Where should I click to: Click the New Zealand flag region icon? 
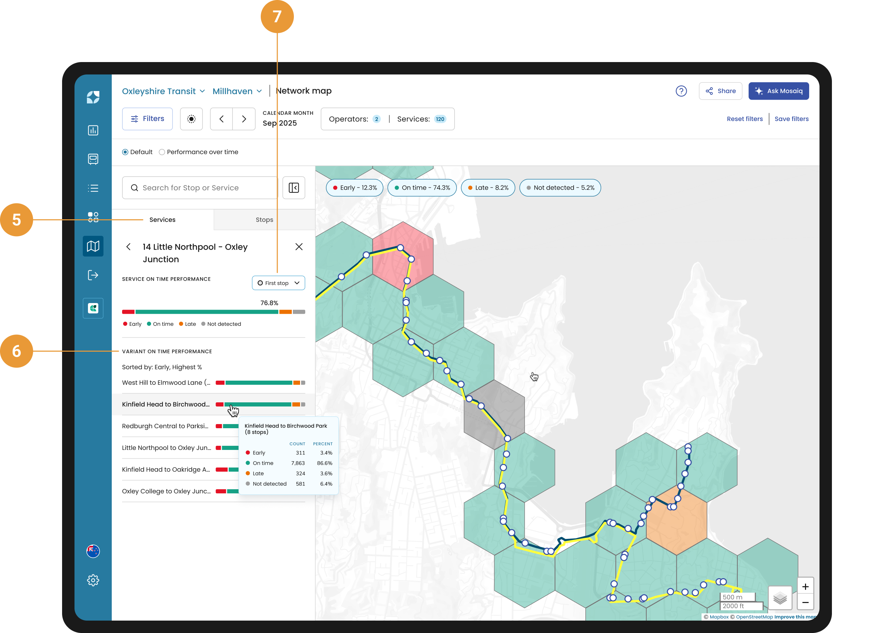[x=93, y=551]
